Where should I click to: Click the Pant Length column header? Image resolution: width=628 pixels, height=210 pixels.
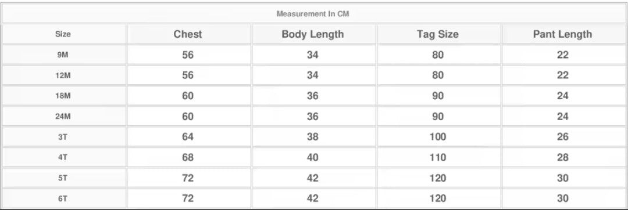tap(562, 34)
